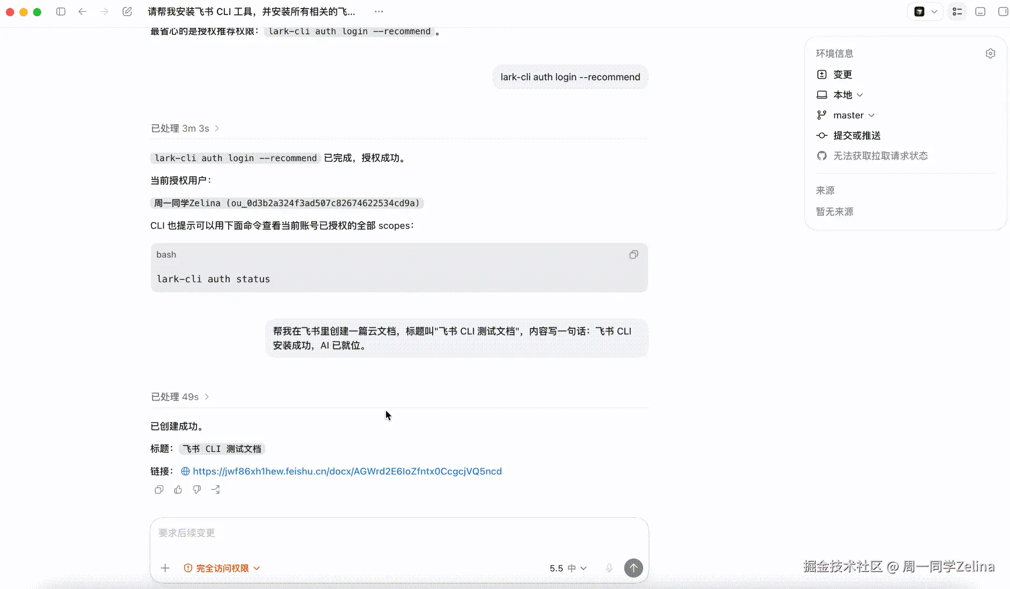Open the 5.5 中 model dropdown
1010x589 pixels.
point(568,568)
